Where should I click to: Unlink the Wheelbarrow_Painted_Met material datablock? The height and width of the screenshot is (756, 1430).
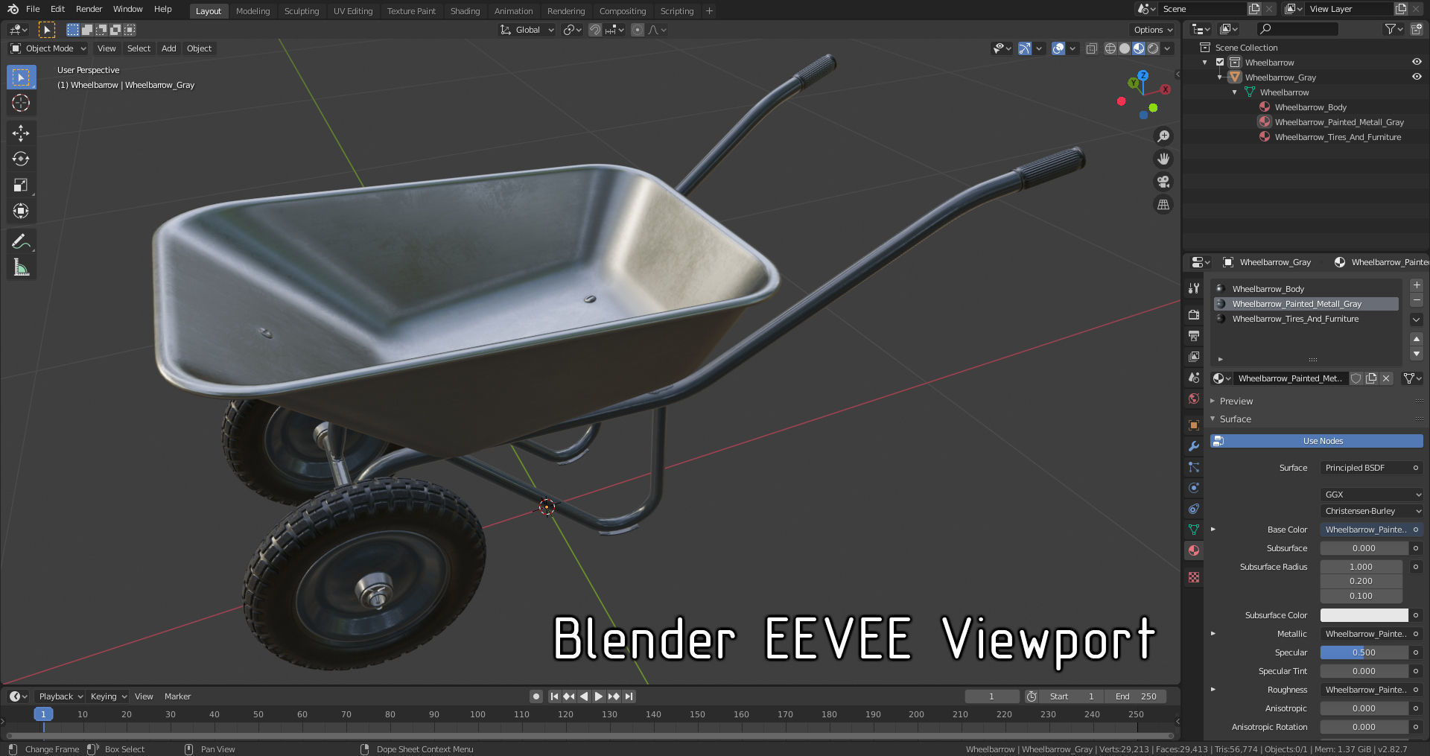pos(1386,378)
